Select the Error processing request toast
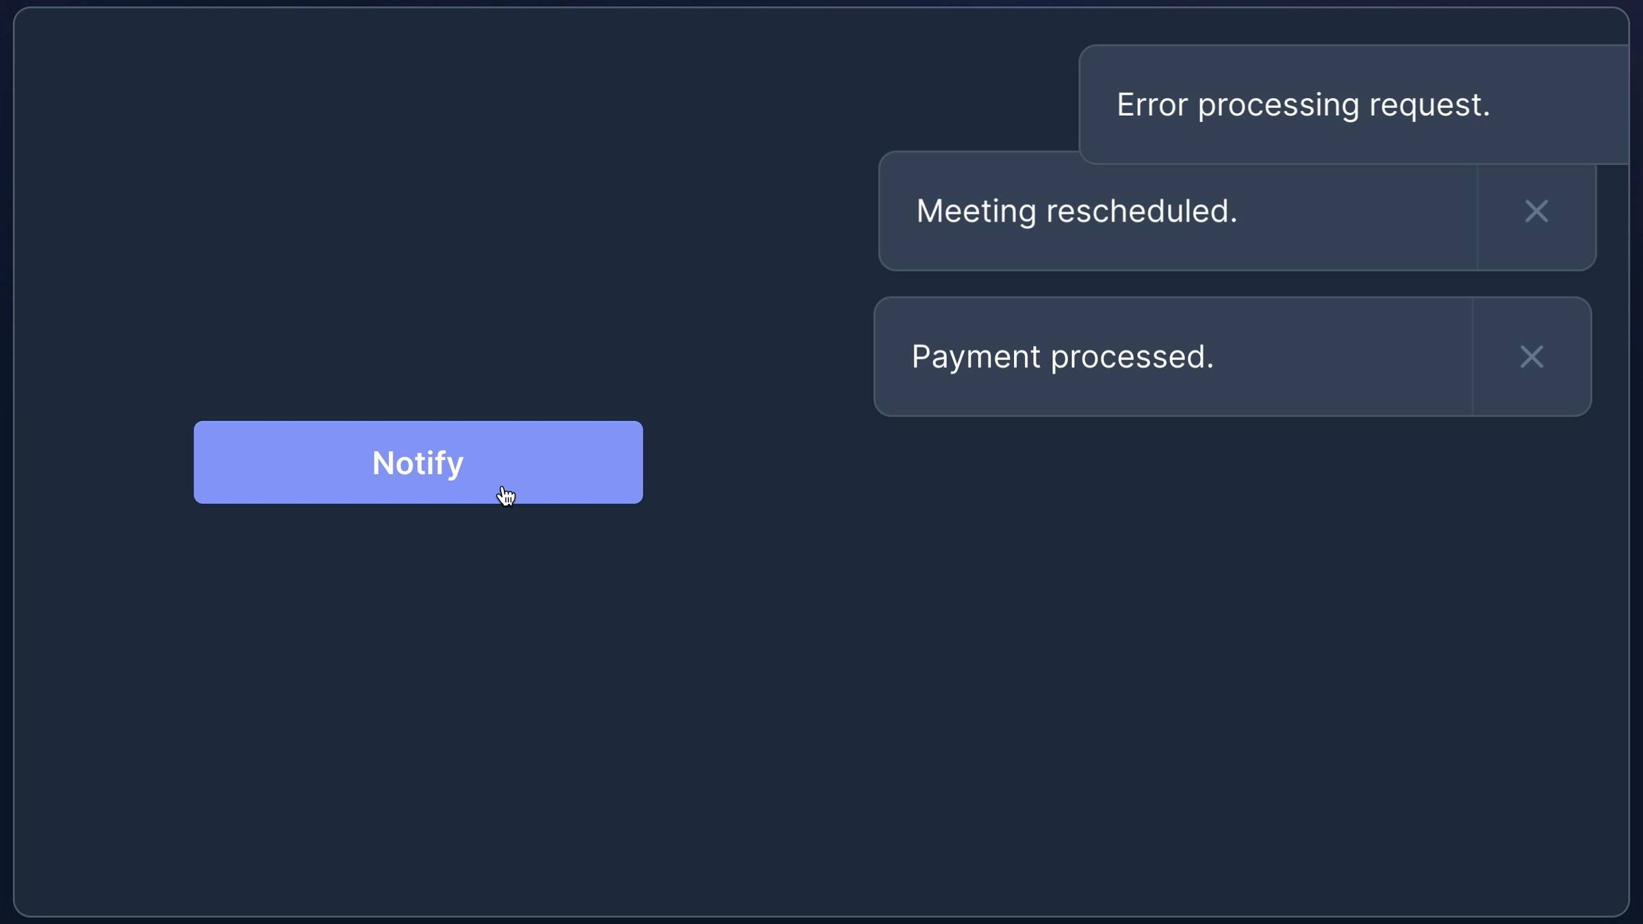The width and height of the screenshot is (1643, 924). click(1353, 105)
